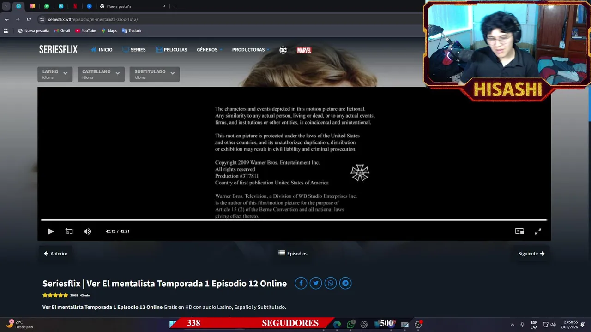Open the Traducir bookmark
Image resolution: width=591 pixels, height=332 pixels.
(132, 31)
